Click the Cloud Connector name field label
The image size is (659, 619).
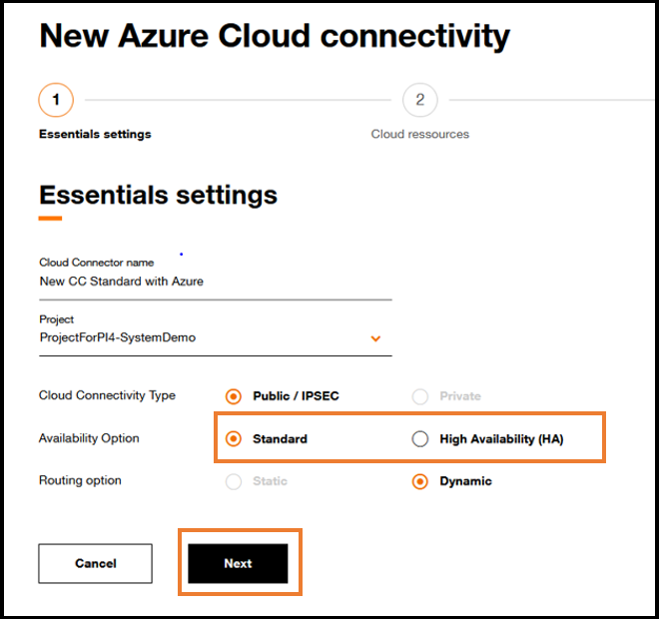click(x=96, y=263)
